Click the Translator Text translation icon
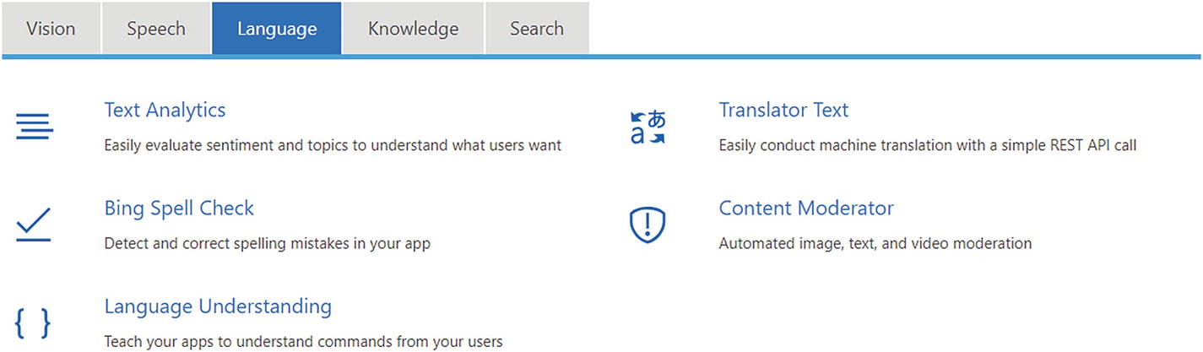The height and width of the screenshot is (352, 1203). (648, 127)
